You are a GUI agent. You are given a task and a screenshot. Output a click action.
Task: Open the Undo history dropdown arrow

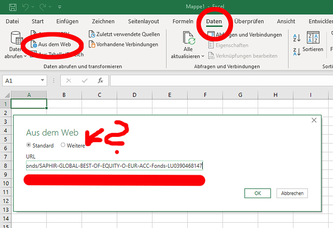33,7
